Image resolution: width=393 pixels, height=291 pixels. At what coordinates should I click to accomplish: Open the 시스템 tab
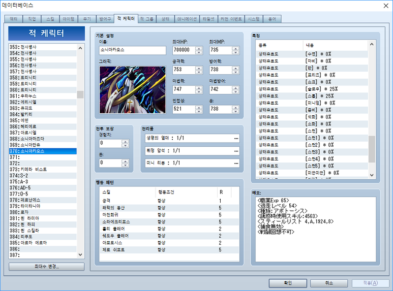pyautogui.click(x=254, y=19)
